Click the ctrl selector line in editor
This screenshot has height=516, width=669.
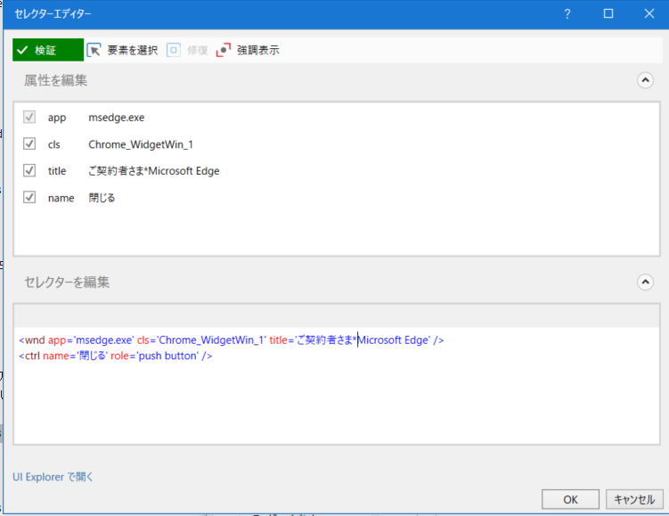point(116,356)
